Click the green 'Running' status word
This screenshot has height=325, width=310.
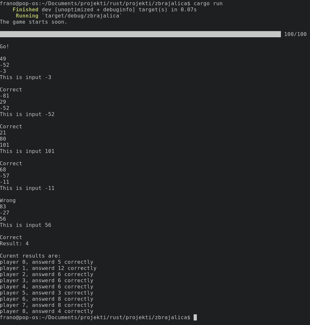pyautogui.click(x=27, y=16)
